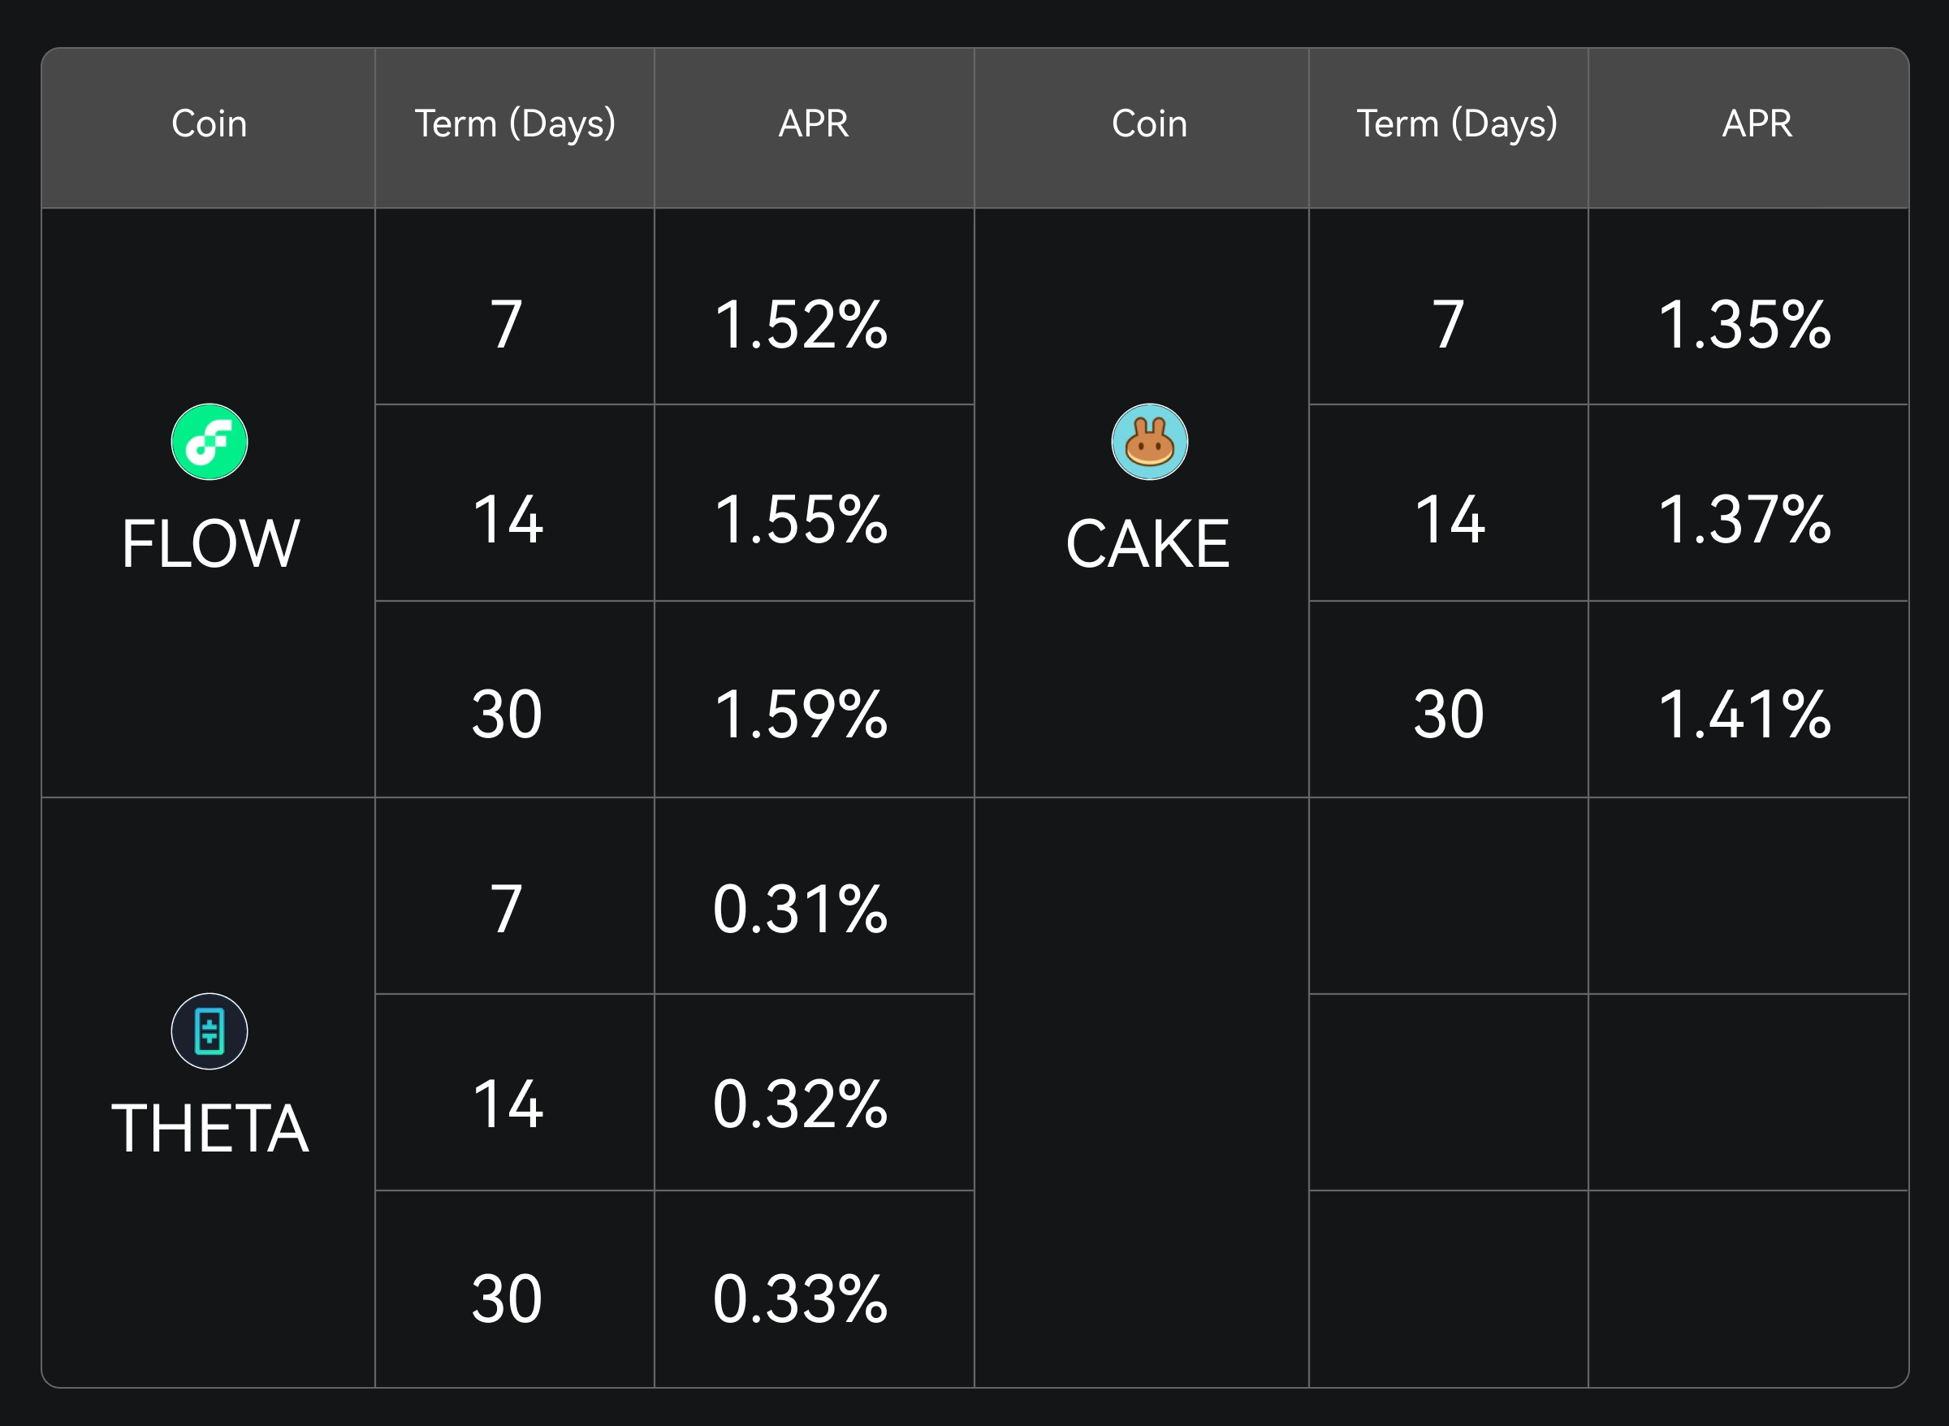This screenshot has width=1949, height=1426.
Task: Pick CAKE 14-day APR of 1.37%
Action: click(1744, 520)
